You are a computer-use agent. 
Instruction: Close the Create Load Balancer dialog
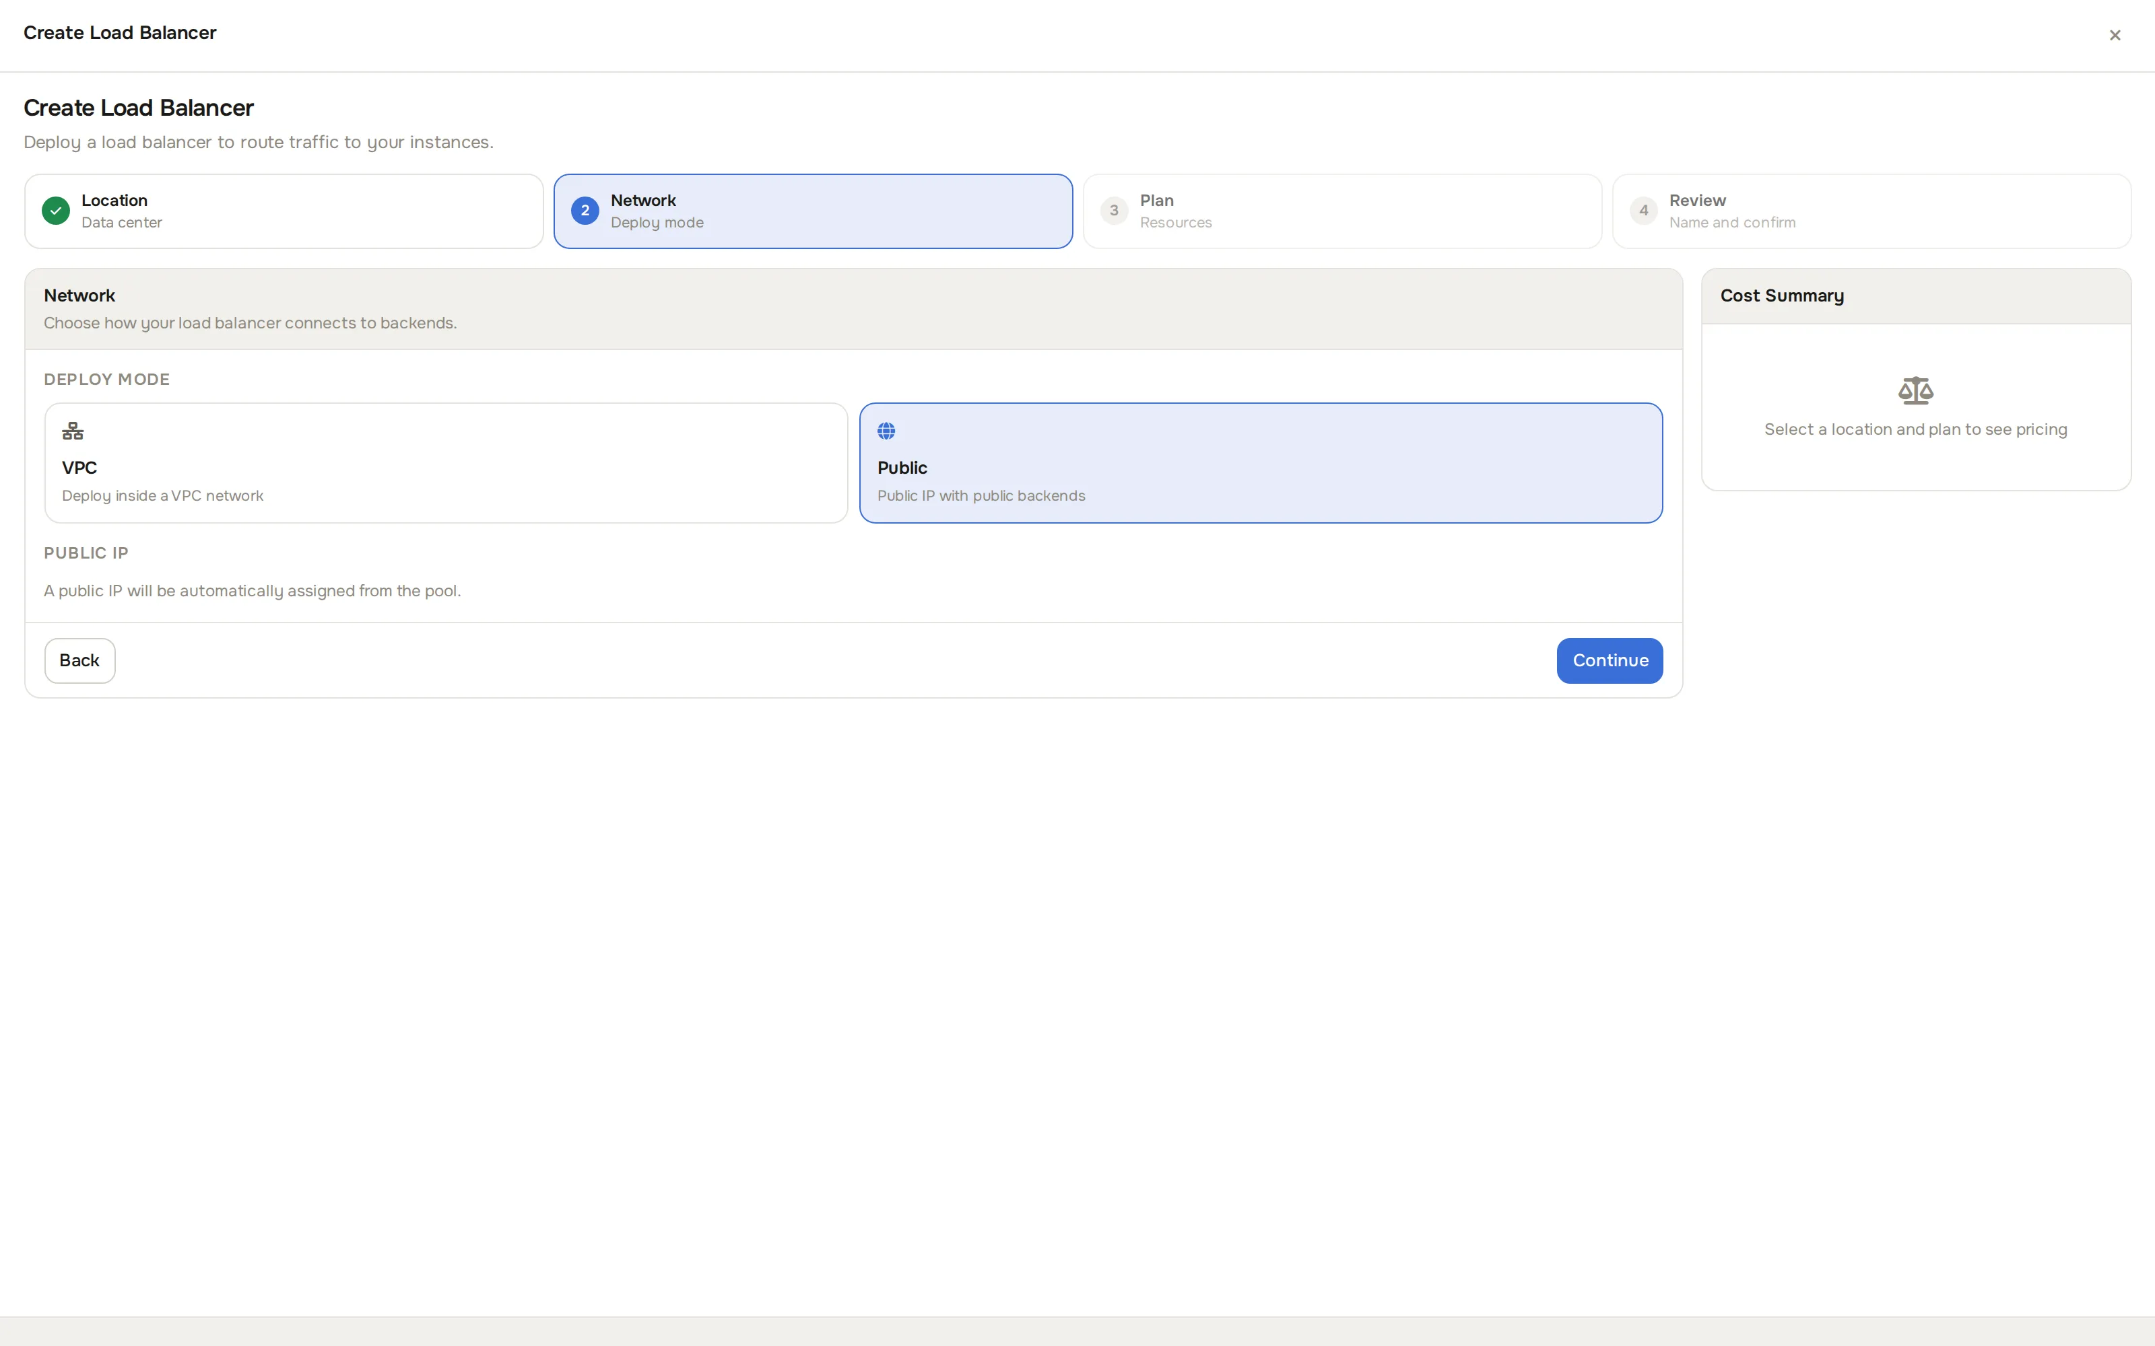[x=2114, y=36]
